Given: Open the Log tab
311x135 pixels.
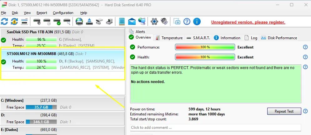Looking at the screenshot, I should coord(251,38).
